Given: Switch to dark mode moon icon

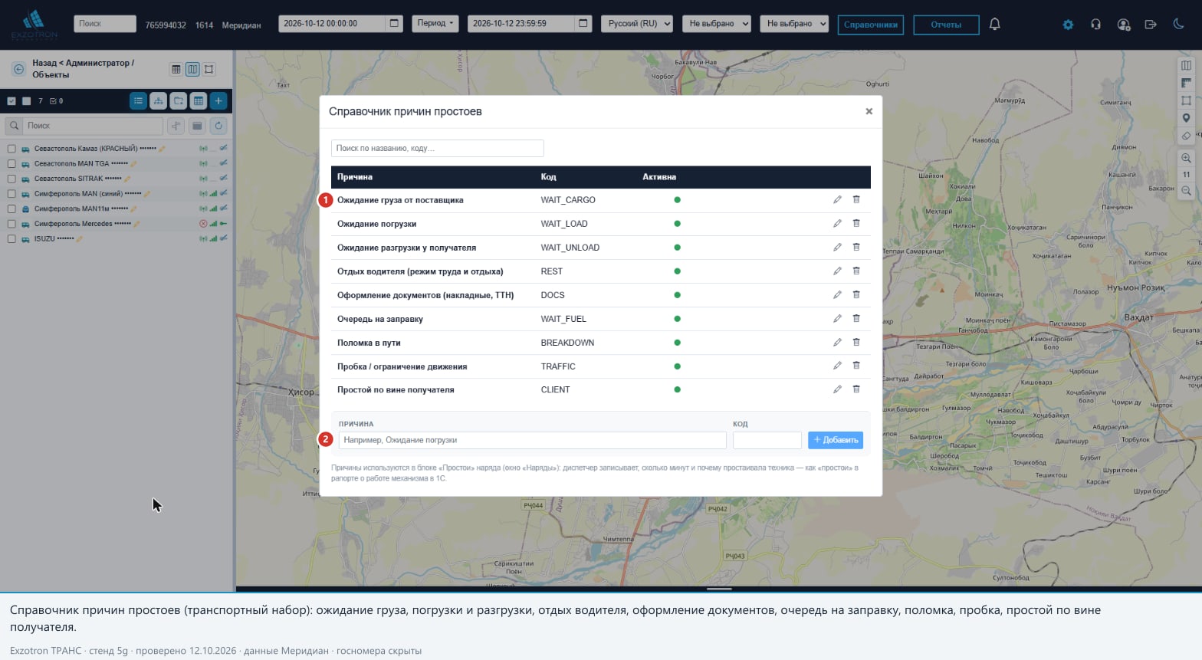Looking at the screenshot, I should 1178,25.
